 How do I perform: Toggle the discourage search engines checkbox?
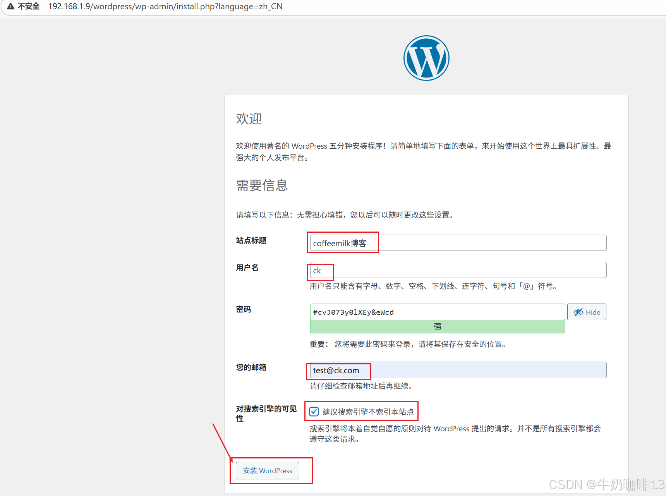pyautogui.click(x=314, y=411)
